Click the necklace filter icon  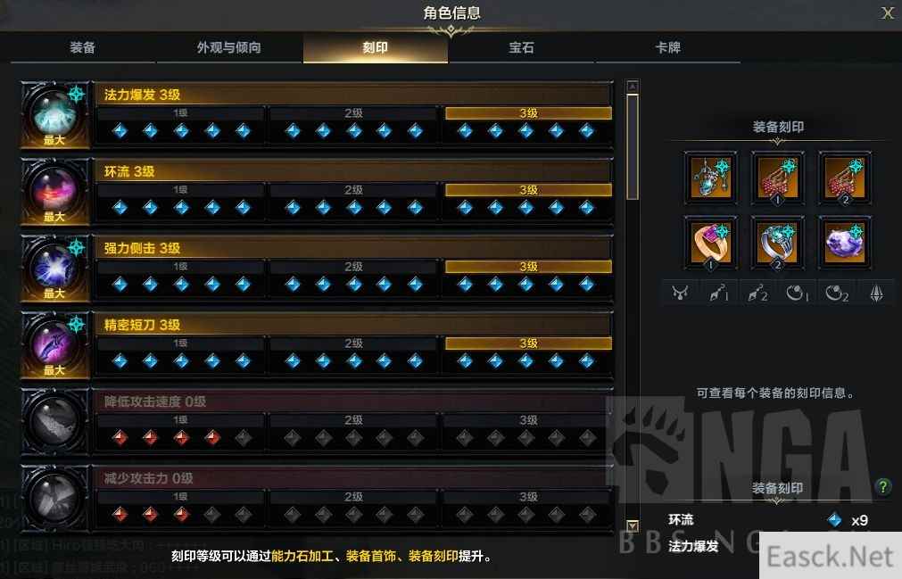pos(681,294)
